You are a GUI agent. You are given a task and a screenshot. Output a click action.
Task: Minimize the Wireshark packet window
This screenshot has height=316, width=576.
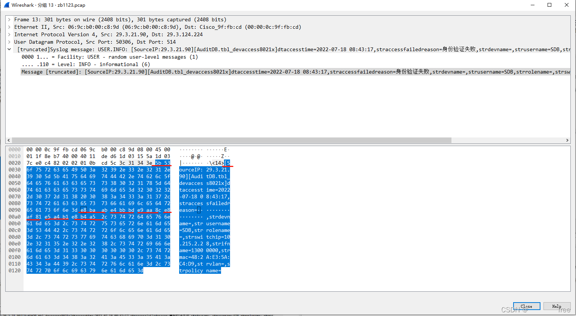coord(532,5)
